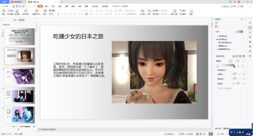The height and width of the screenshot is (136, 253).
Task: Open the Insert ribbon tab
Action: pos(47,6)
